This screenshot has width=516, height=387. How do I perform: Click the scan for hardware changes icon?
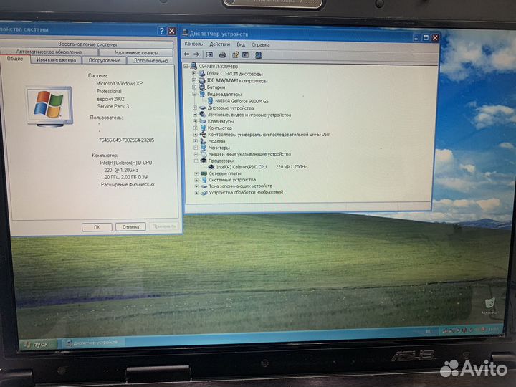258,55
